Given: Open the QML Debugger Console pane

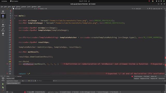Looking at the screenshot, I should (87, 92).
